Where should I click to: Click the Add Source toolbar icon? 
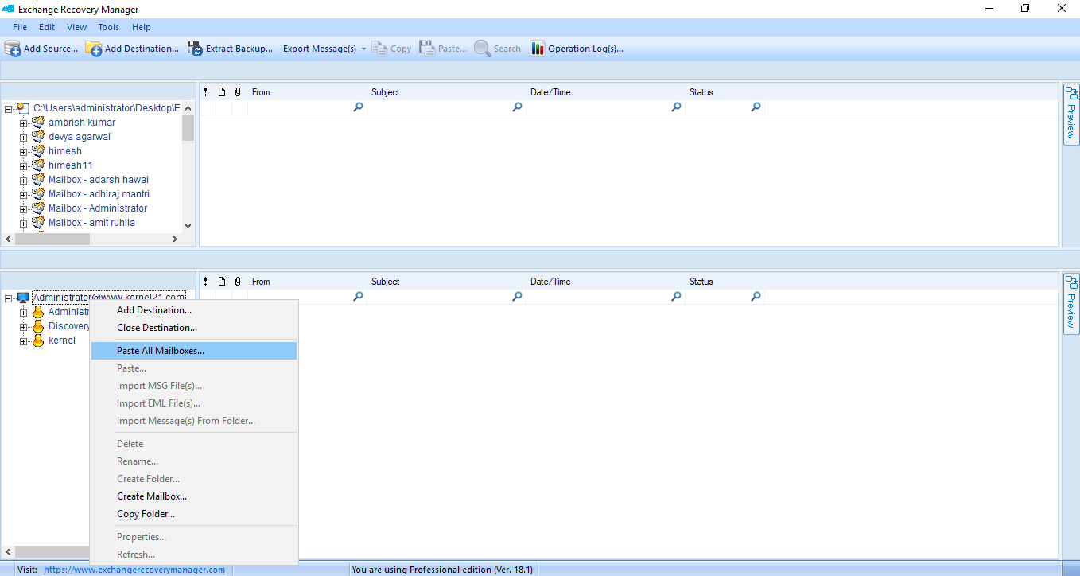pyautogui.click(x=13, y=49)
